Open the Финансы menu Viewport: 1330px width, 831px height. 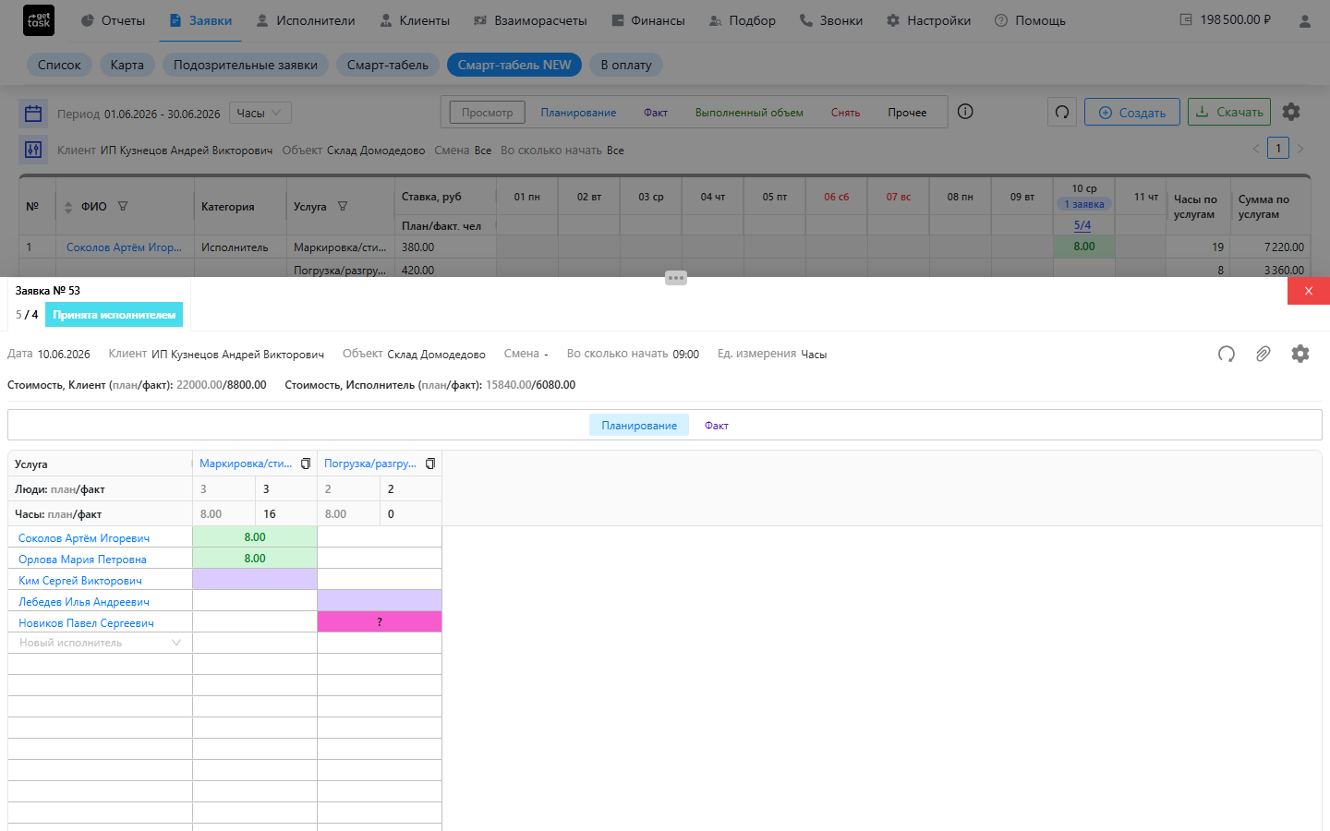tap(648, 20)
